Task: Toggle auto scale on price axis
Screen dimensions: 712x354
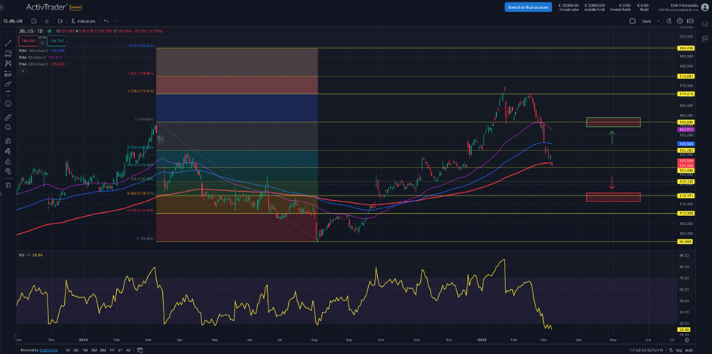Action: (x=689, y=350)
